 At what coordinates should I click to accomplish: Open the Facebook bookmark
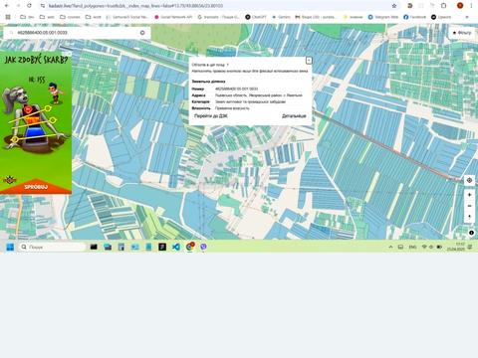pos(414,17)
